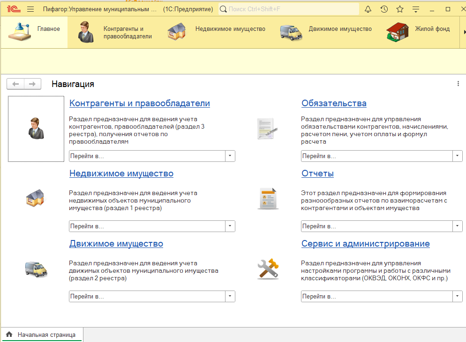Expand dropdown under Движимое имущество

(x=230, y=296)
